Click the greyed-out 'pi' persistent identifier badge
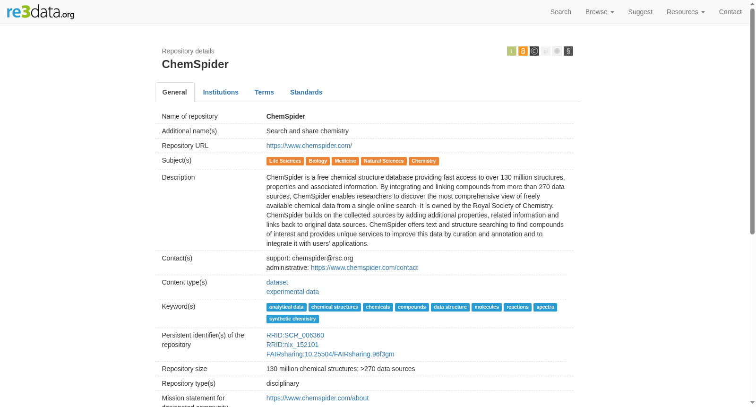 point(546,51)
